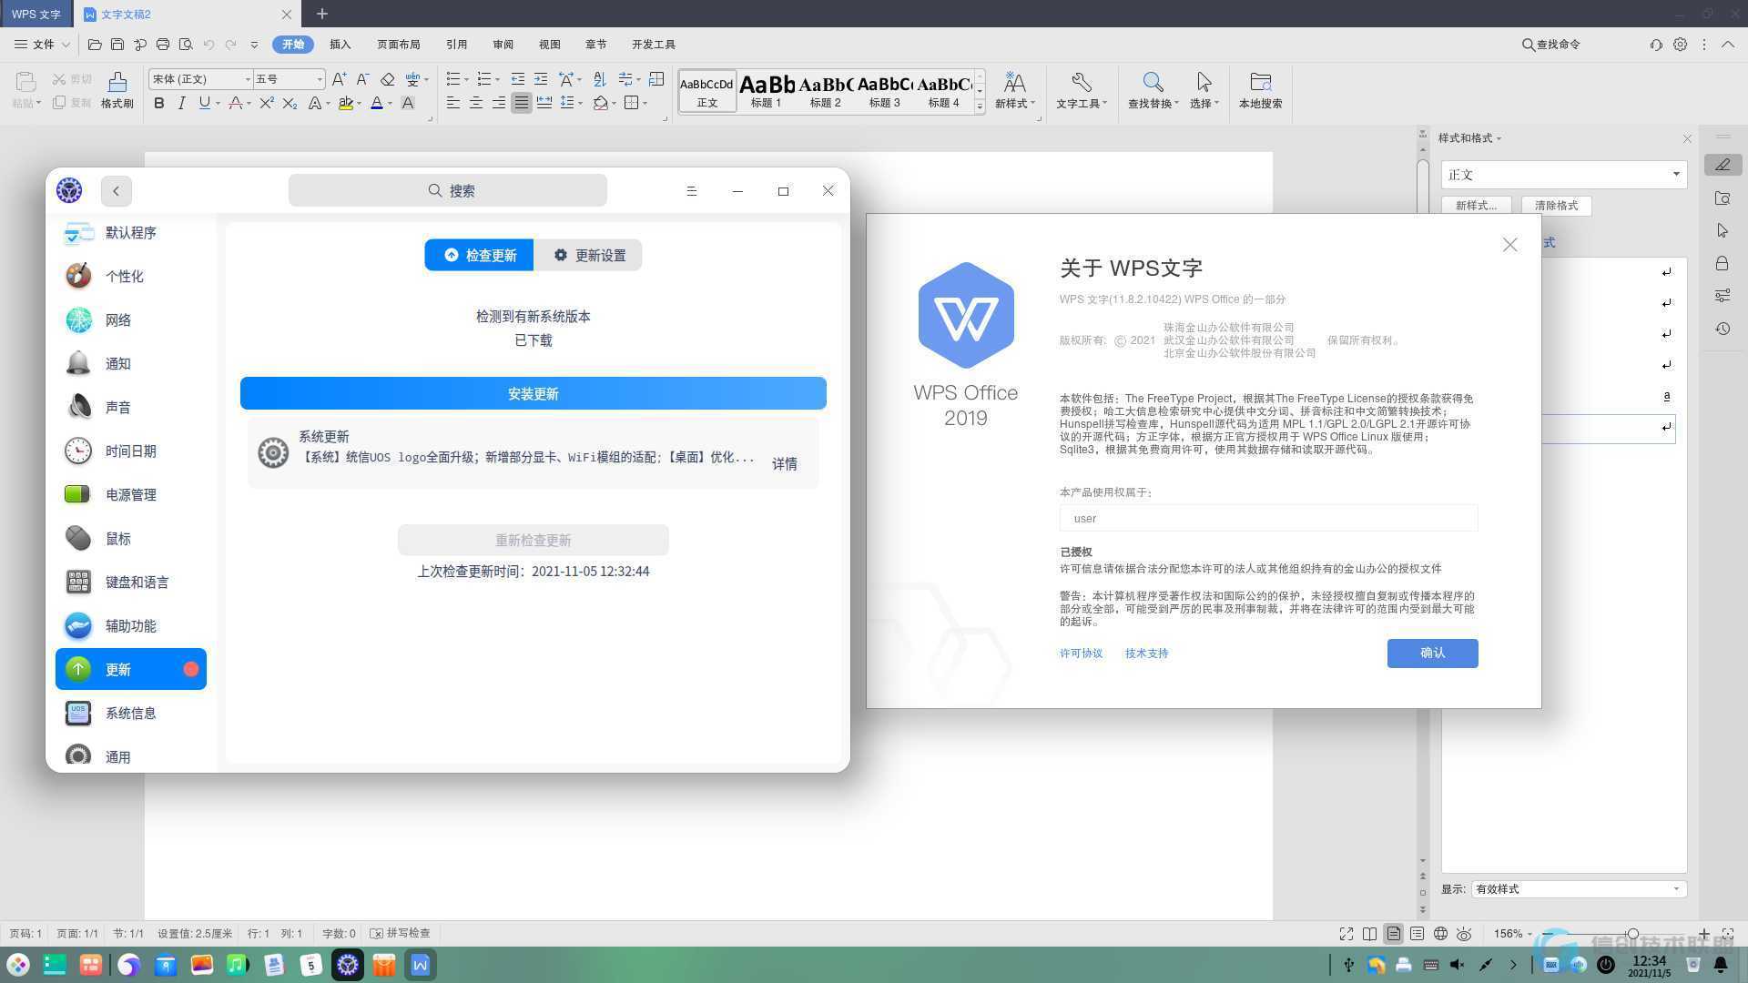Click the power button in the taskbar
Image resolution: width=1748 pixels, height=983 pixels.
pos(1607,965)
